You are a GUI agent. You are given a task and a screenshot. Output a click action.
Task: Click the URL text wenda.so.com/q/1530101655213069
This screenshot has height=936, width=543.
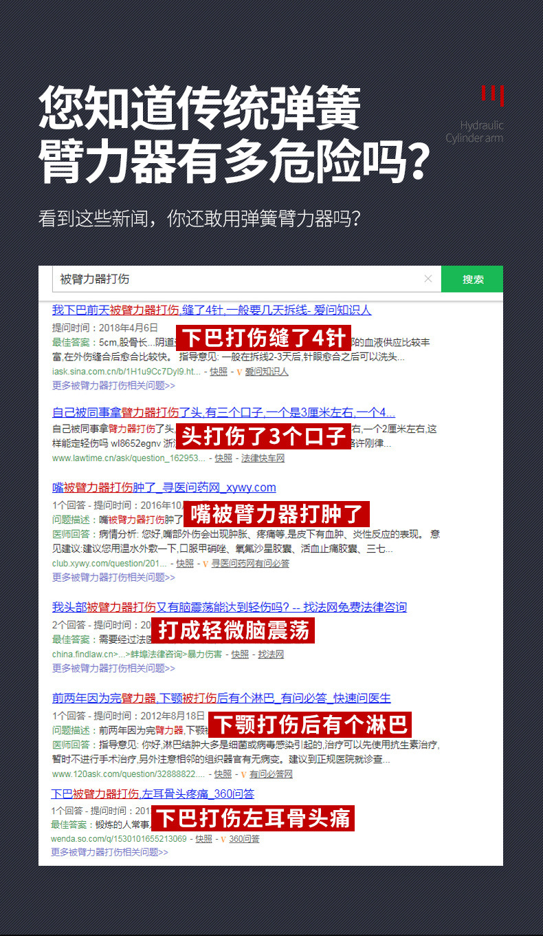[119, 838]
